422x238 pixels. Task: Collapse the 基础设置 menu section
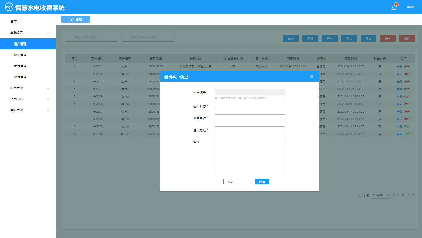pyautogui.click(x=48, y=33)
